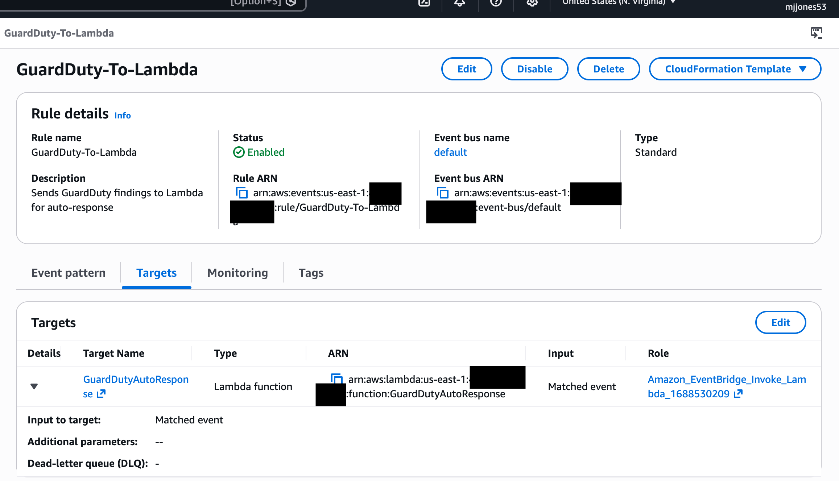Open the Tags tab
Screen dimensions: 839x481
click(x=311, y=273)
